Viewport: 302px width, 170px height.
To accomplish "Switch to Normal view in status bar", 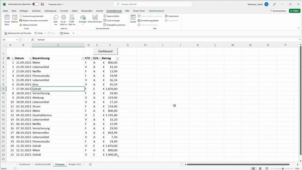I will [x=253, y=169].
